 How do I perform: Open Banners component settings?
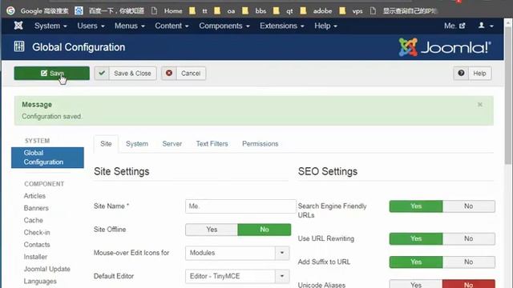tap(36, 208)
